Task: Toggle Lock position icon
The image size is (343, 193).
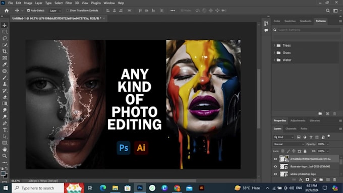Action: pyautogui.click(x=294, y=151)
